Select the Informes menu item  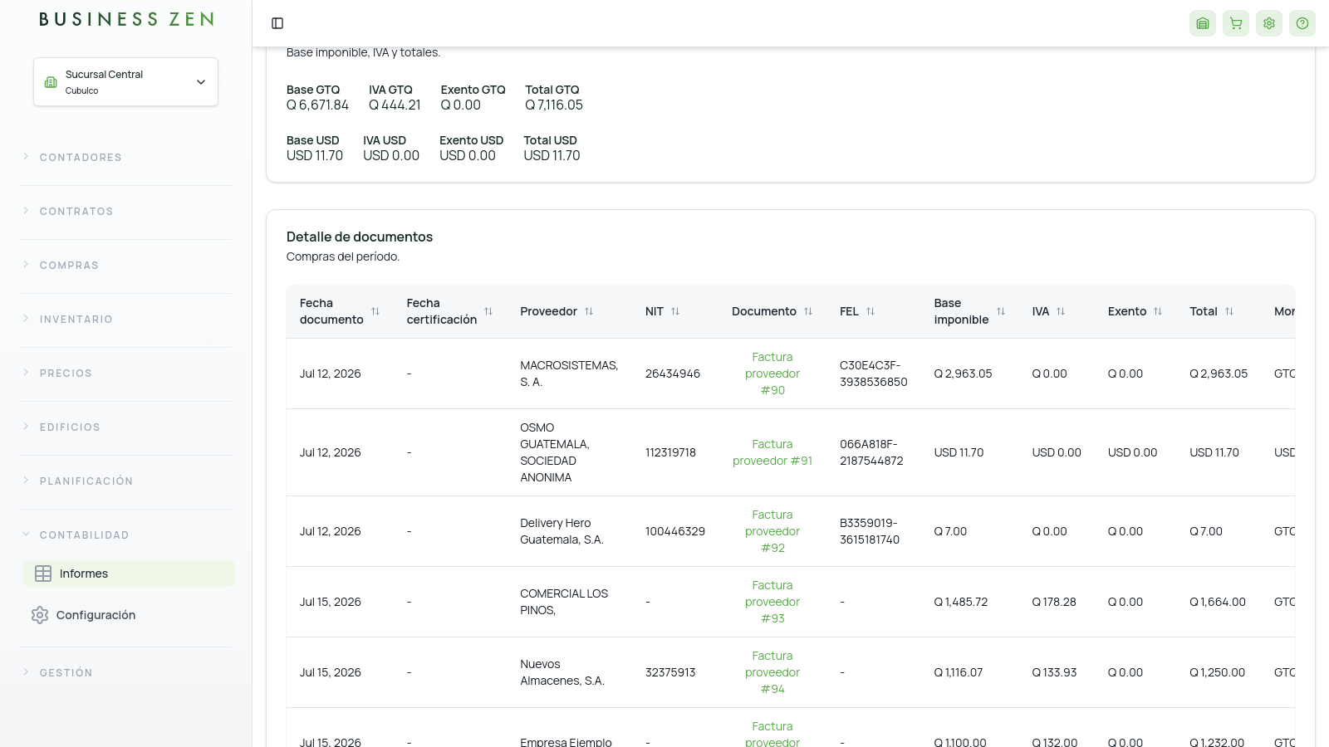[129, 574]
